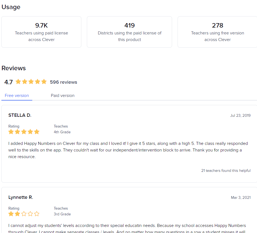Click first star in overall 4.7 rating
Screen dimensions: 257x233
pos(18,82)
